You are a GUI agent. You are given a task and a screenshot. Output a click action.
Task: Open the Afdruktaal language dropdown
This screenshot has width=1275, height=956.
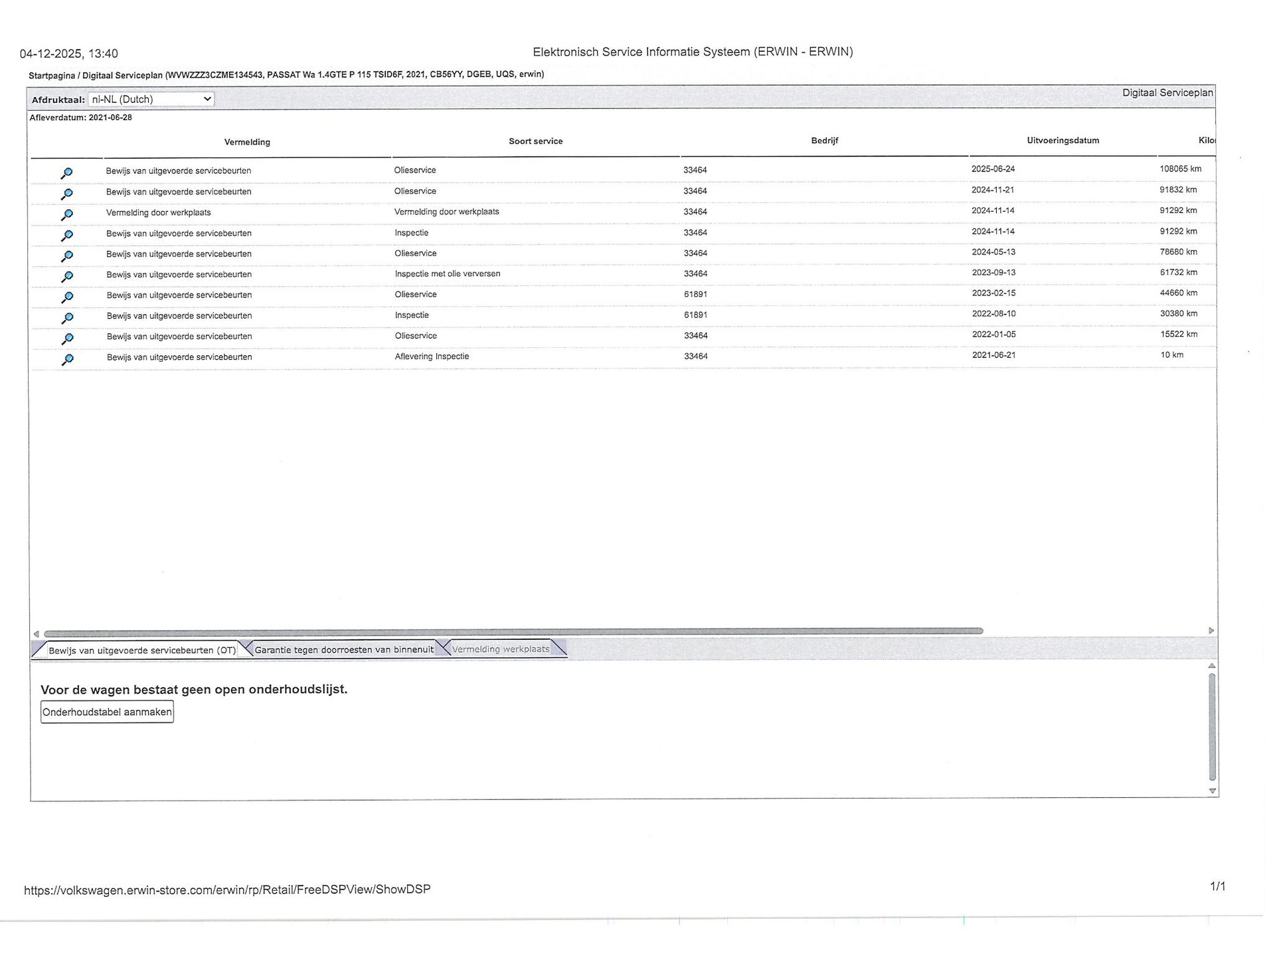pyautogui.click(x=151, y=99)
